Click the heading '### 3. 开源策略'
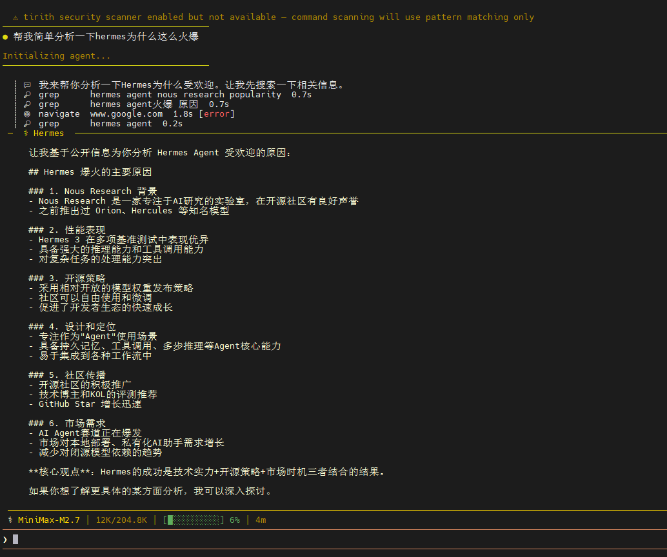The width and height of the screenshot is (667, 557). (67, 278)
